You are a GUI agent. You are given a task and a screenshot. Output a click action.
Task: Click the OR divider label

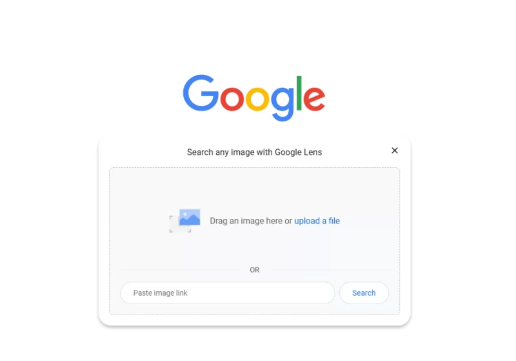(x=254, y=270)
